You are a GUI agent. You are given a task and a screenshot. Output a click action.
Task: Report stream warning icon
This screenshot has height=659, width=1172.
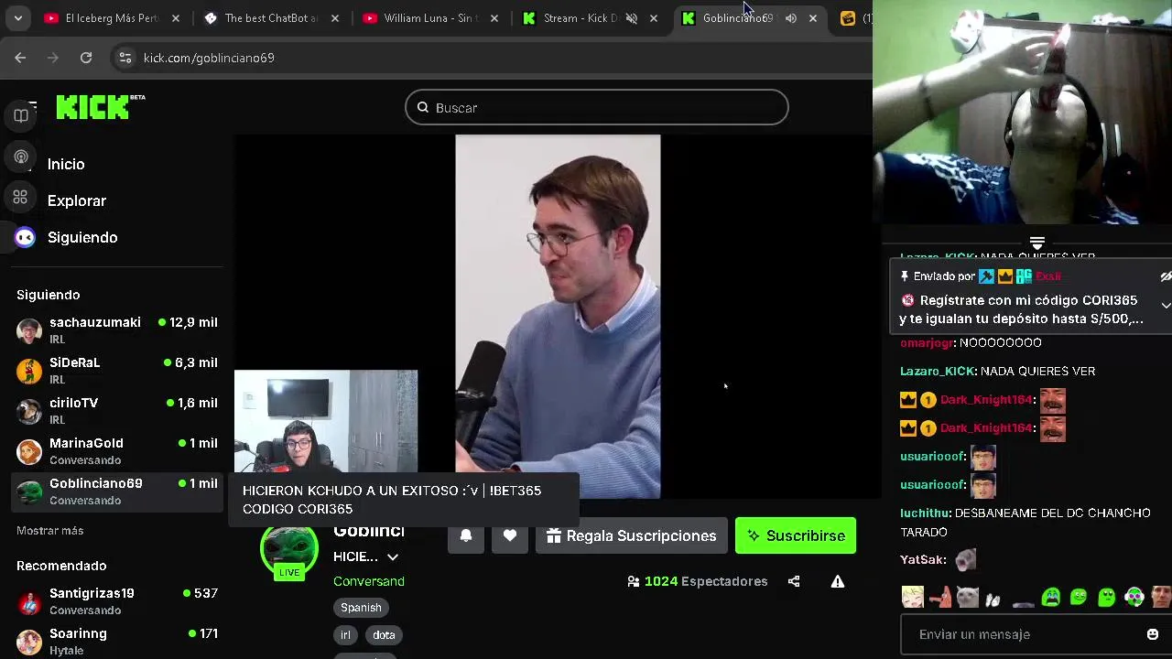point(838,581)
